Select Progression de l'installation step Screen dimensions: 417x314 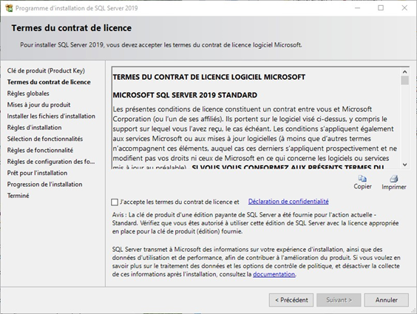pos(44,185)
